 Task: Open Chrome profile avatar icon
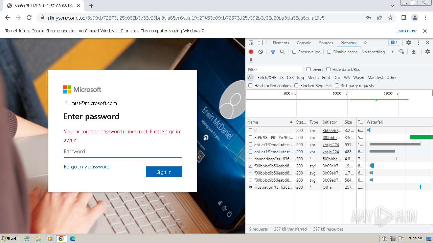pos(414,18)
